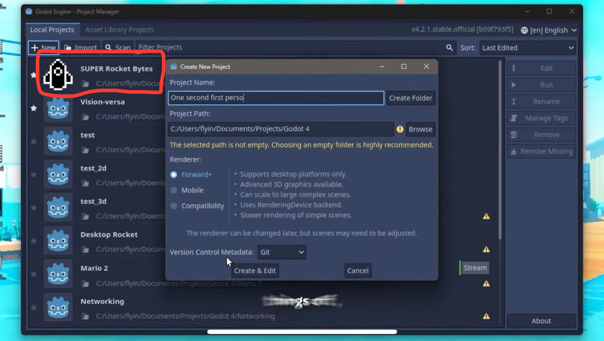The width and height of the screenshot is (604, 341).
Task: Toggle the favorite star for test project
Action: click(34, 141)
